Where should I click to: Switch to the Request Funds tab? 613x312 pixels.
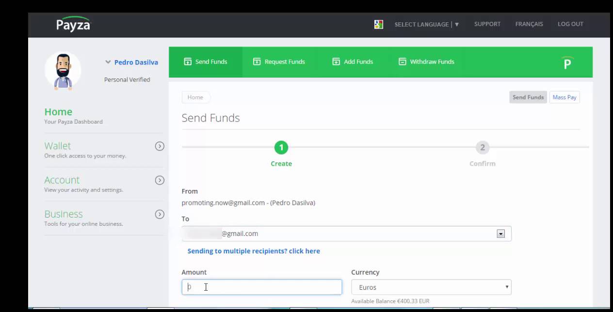279,62
